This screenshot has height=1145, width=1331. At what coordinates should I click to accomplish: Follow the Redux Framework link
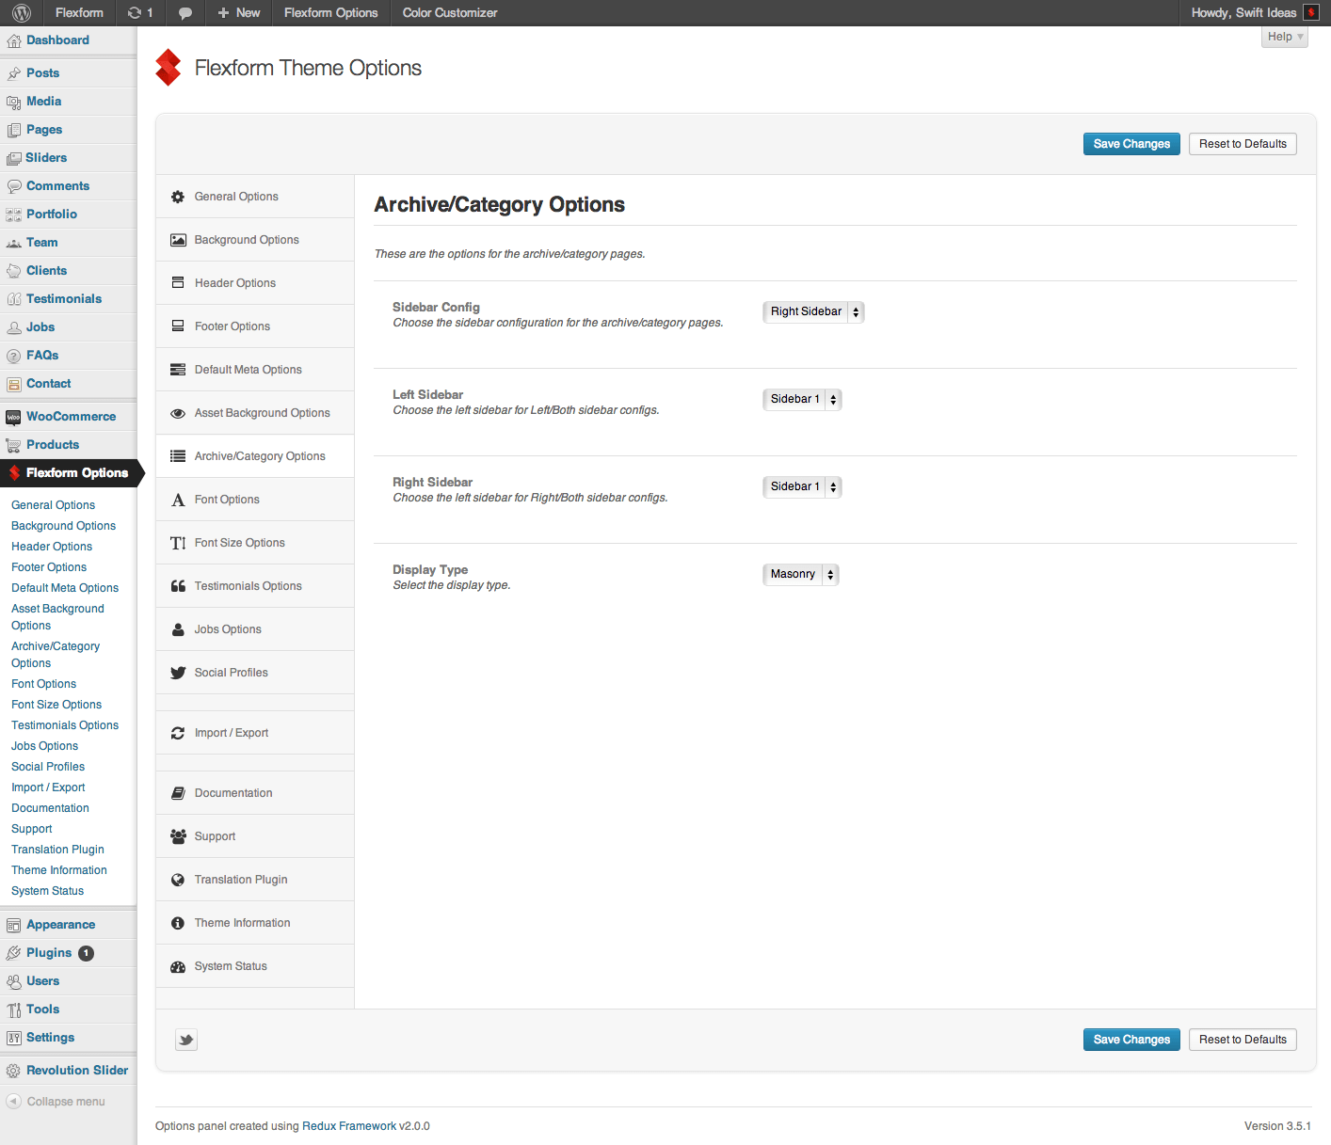348,1126
